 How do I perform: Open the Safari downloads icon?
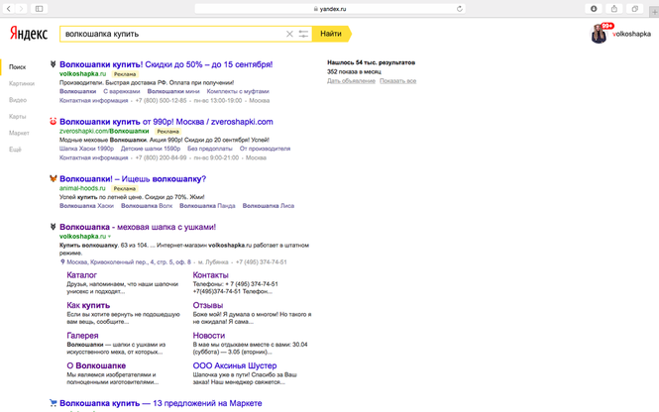click(594, 8)
